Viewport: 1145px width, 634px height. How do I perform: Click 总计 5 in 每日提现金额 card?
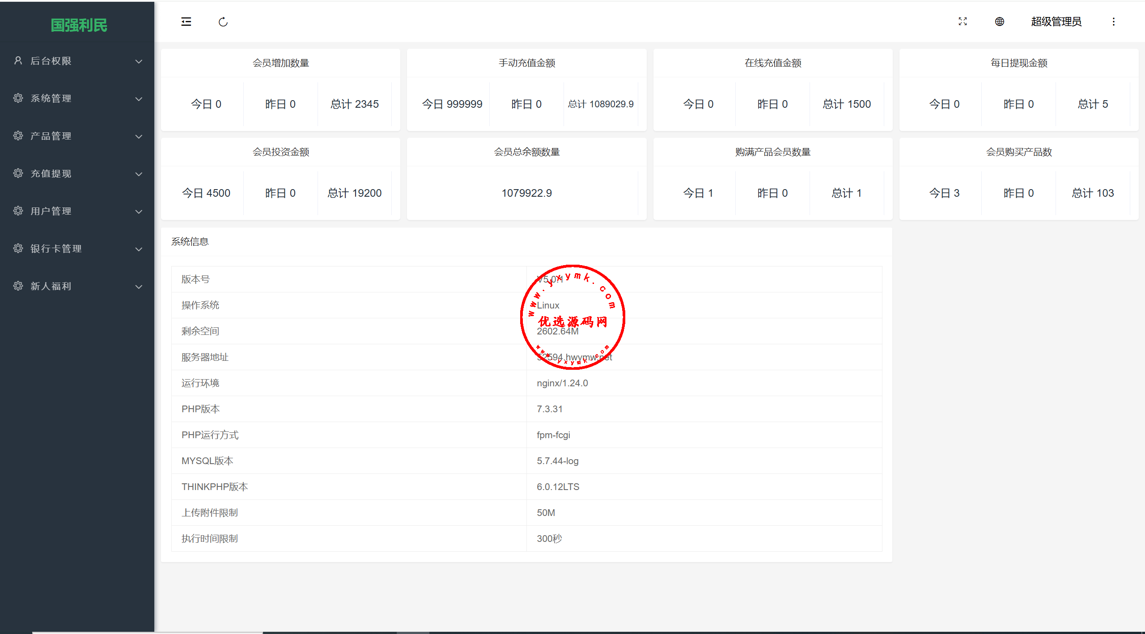pos(1093,104)
